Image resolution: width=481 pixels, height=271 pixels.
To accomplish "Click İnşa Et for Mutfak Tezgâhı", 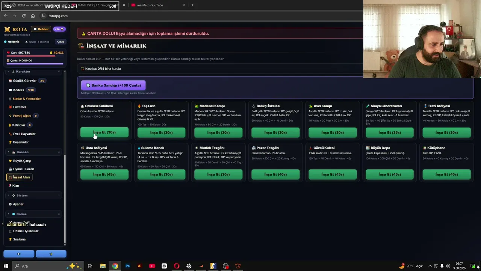I will 218,175.
